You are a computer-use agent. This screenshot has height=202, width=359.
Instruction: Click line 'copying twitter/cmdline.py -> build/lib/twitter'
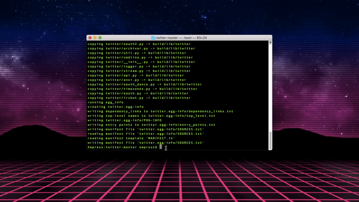click(x=140, y=57)
